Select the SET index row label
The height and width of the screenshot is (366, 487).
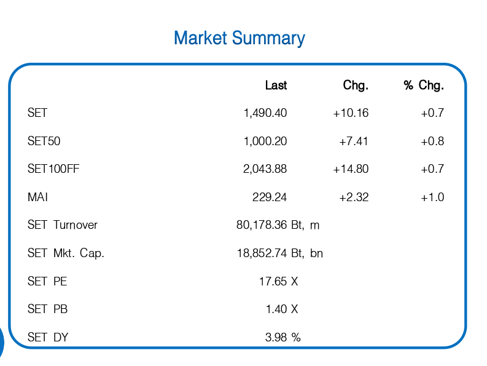[37, 113]
